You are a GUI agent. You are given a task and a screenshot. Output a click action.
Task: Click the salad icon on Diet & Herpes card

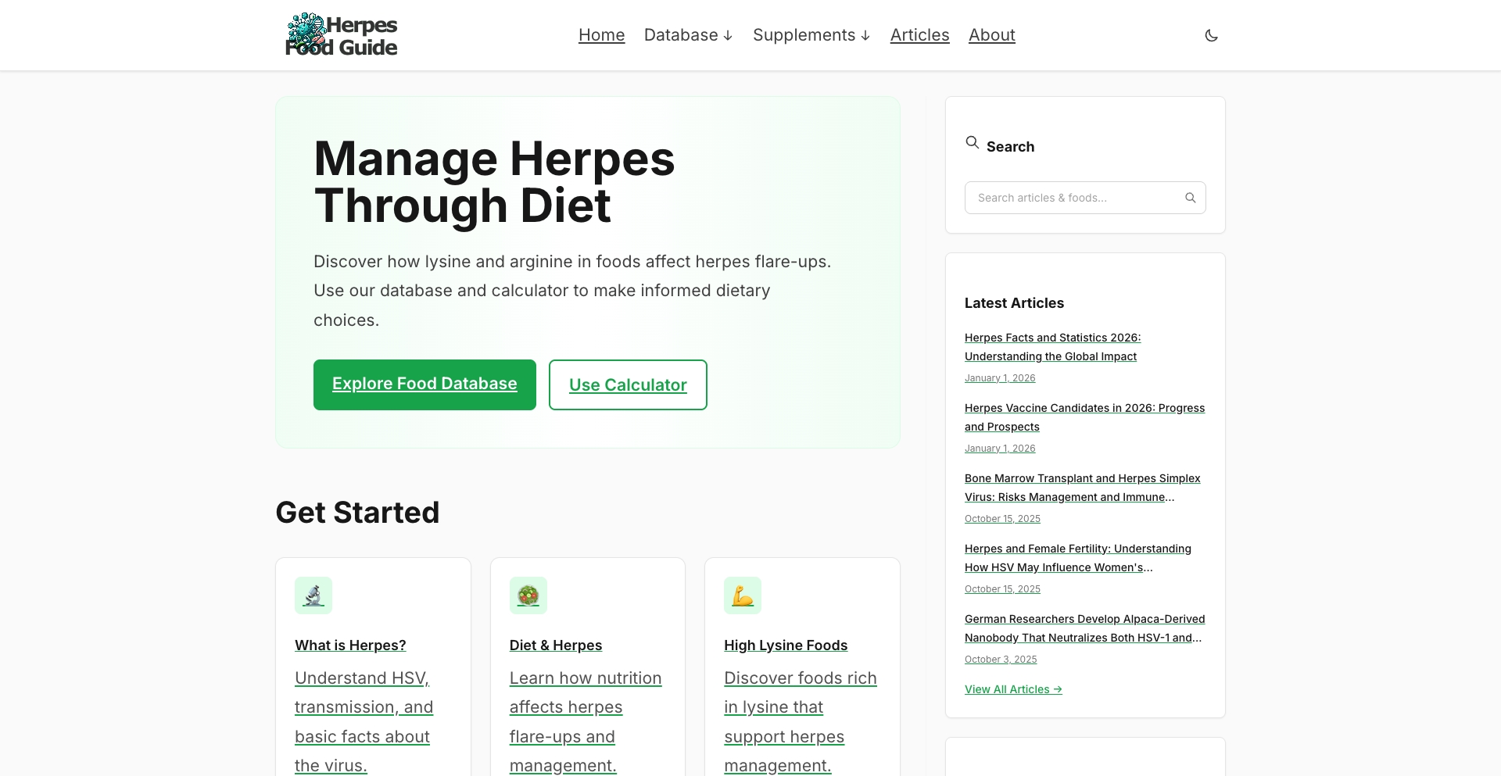(528, 595)
